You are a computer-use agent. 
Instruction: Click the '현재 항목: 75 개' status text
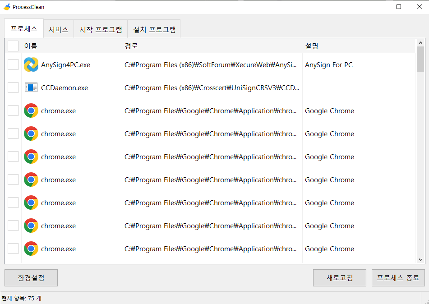[21, 298]
